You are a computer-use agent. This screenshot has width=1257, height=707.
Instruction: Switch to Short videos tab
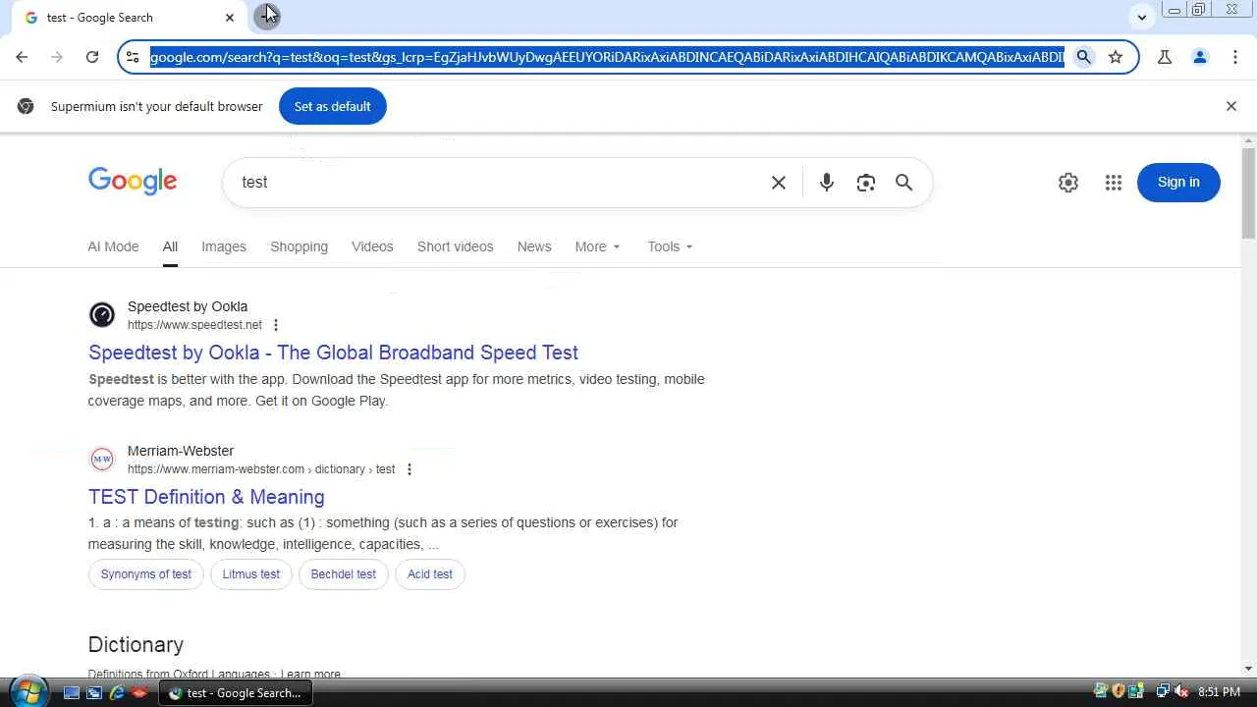tap(455, 246)
